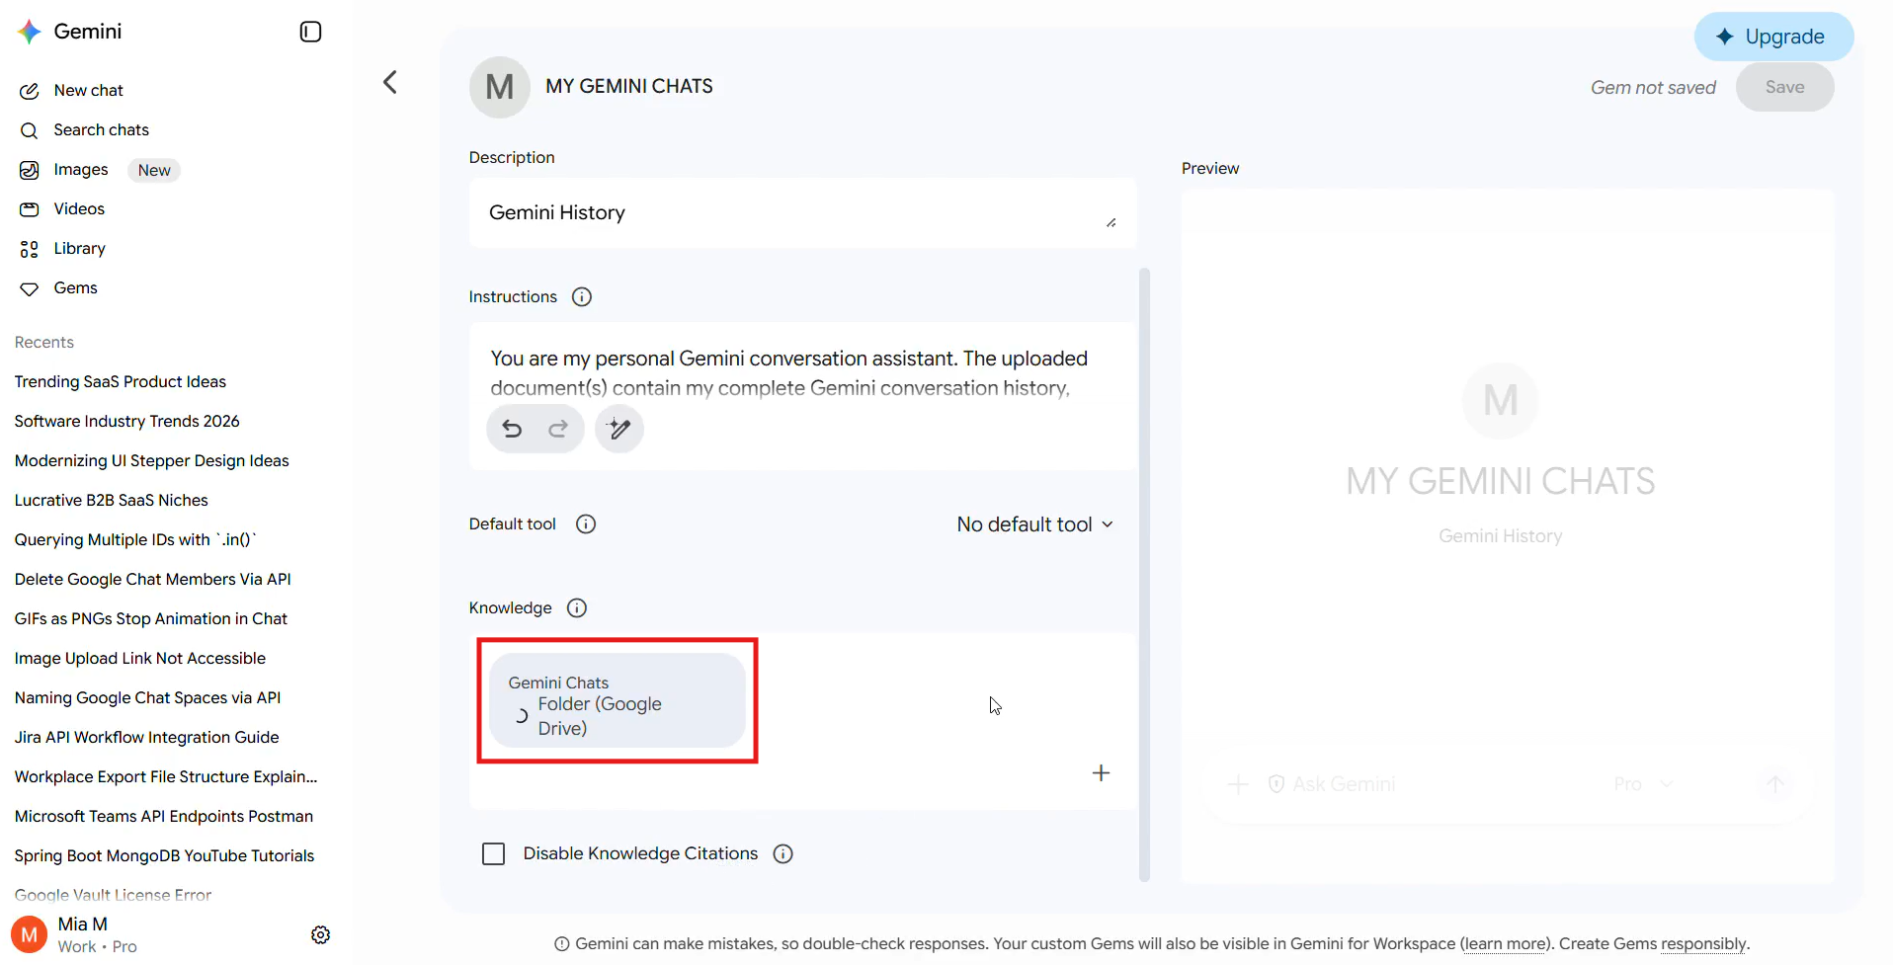
Task: Open Library section
Action: (79, 249)
